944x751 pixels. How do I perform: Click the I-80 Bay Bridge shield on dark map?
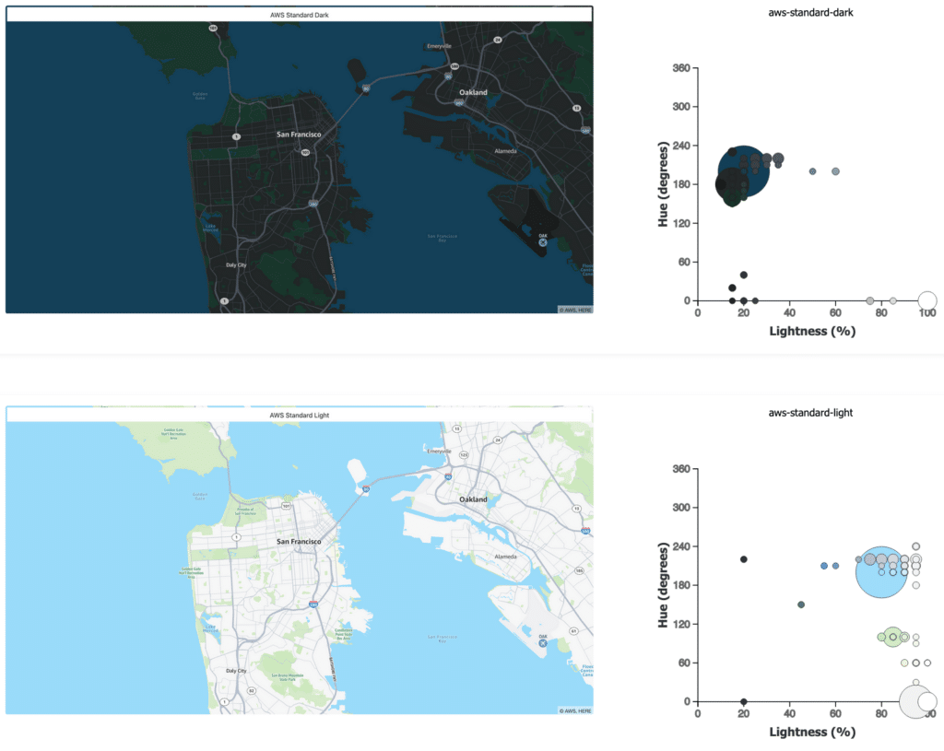click(x=365, y=89)
